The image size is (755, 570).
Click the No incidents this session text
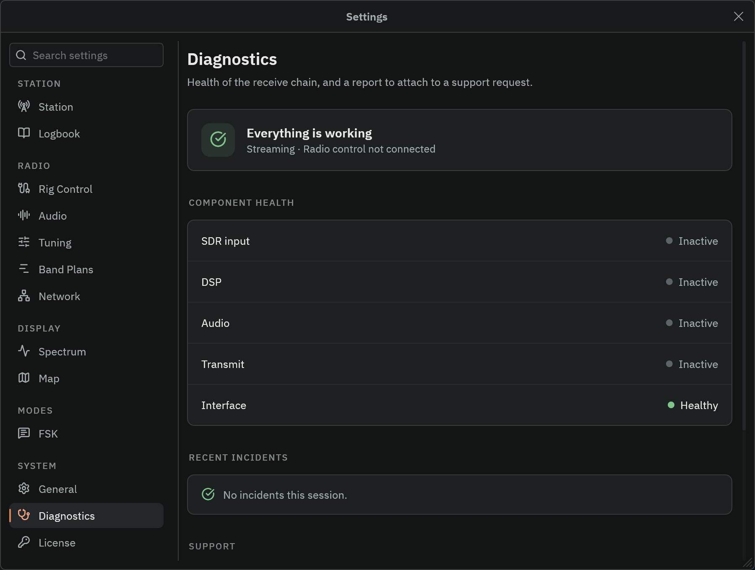285,495
